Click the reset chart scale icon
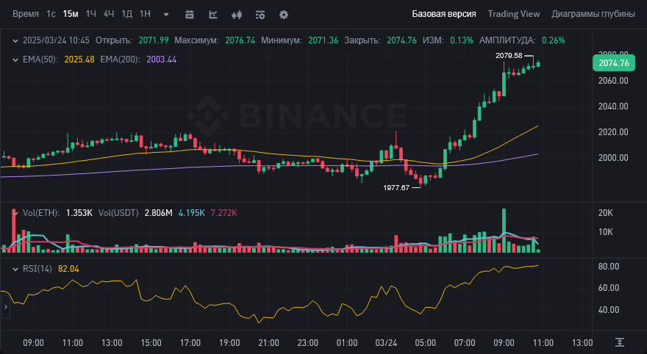The image size is (647, 354). point(619,342)
